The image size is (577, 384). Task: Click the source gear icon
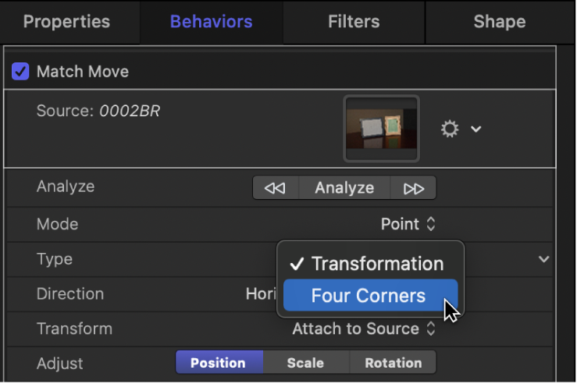pos(450,129)
